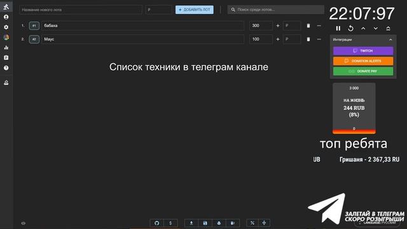Click the Donate Pay integration button
This screenshot has height=229, width=407.
click(363, 71)
